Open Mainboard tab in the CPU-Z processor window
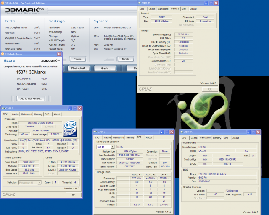The image size is (269, 215). point(26,114)
